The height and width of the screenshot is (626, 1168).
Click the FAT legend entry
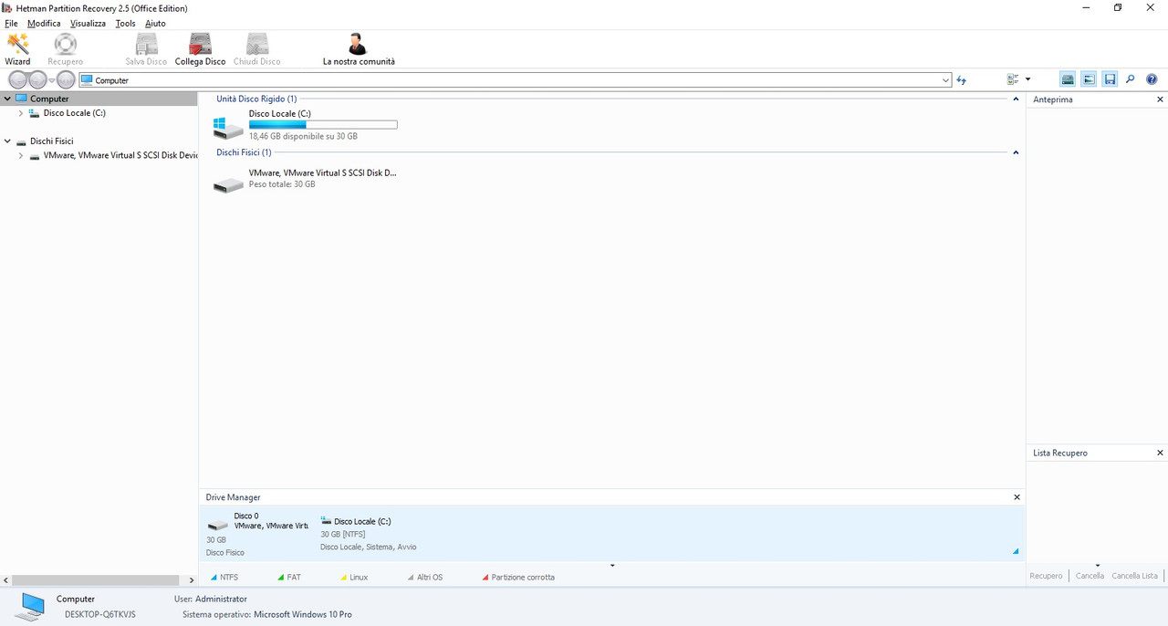tap(289, 577)
